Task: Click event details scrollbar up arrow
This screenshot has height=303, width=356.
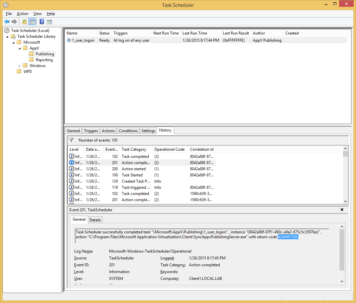Action: [x=342, y=227]
